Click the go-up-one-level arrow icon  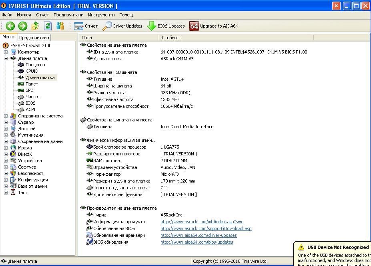(35, 26)
